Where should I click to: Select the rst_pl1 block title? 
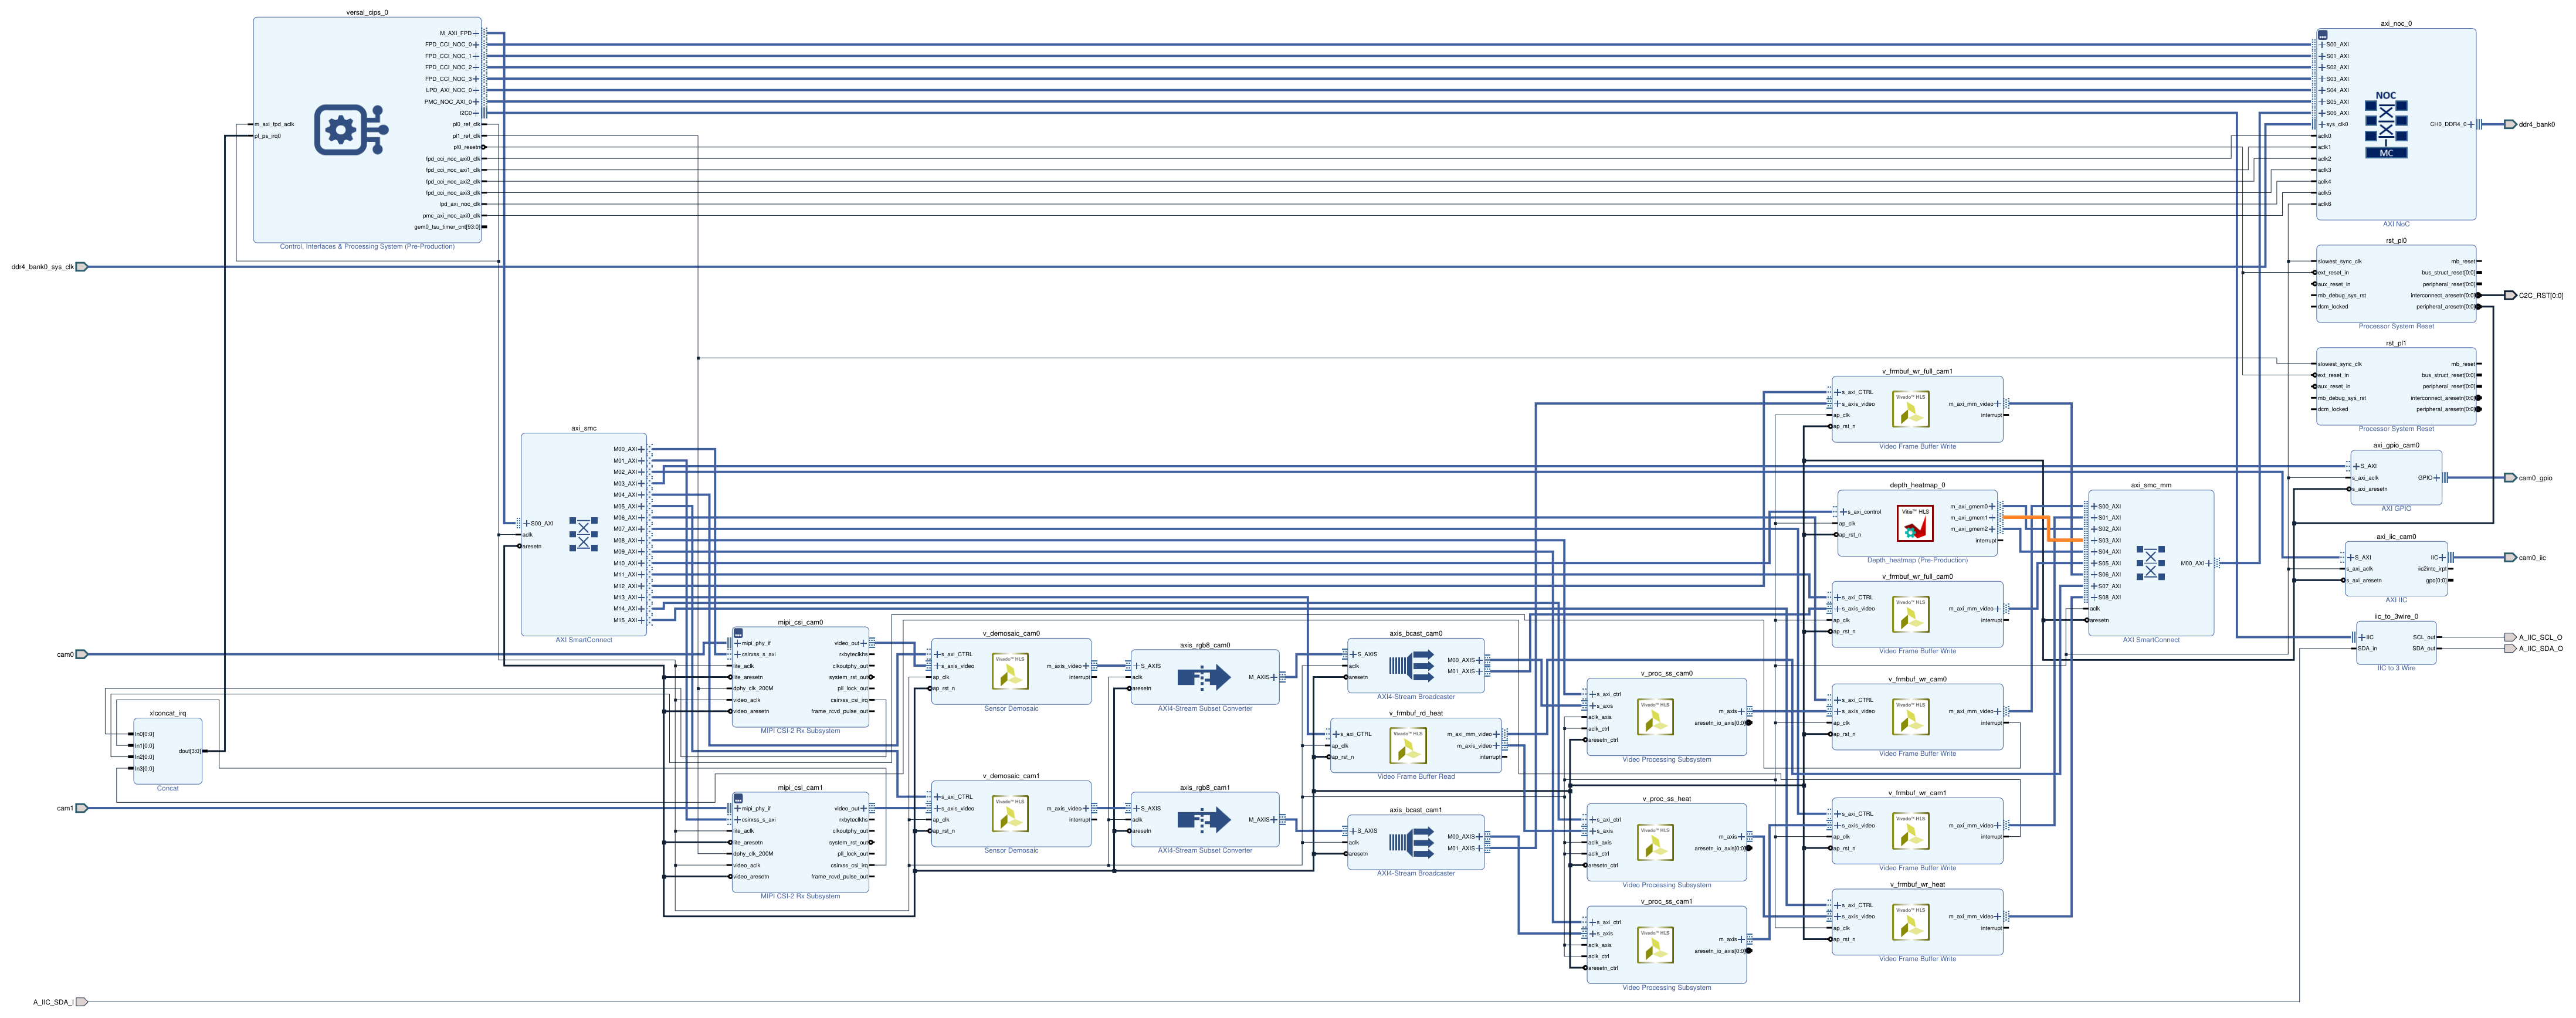click(2396, 343)
